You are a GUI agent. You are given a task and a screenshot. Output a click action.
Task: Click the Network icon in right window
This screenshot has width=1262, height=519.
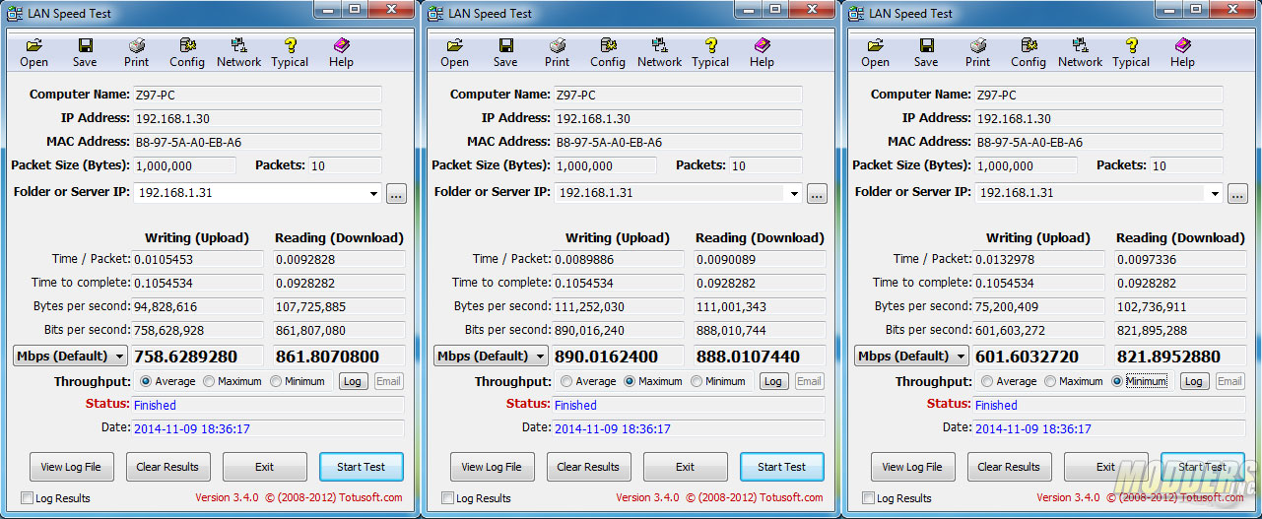(1081, 45)
